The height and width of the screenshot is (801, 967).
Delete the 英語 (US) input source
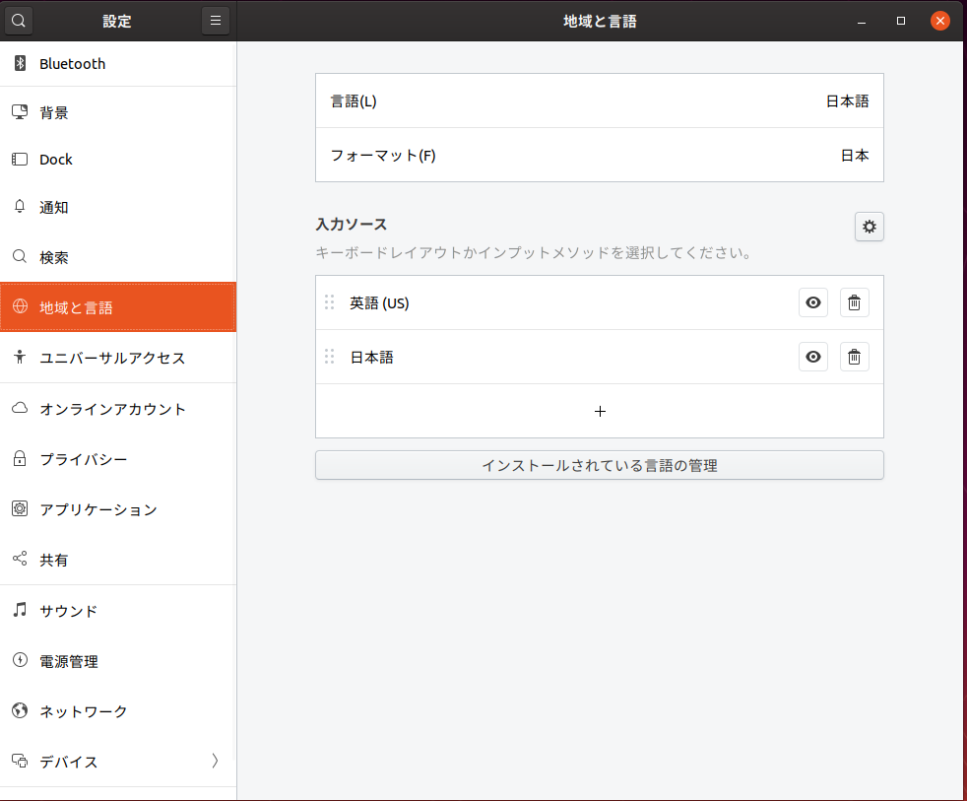pos(854,302)
